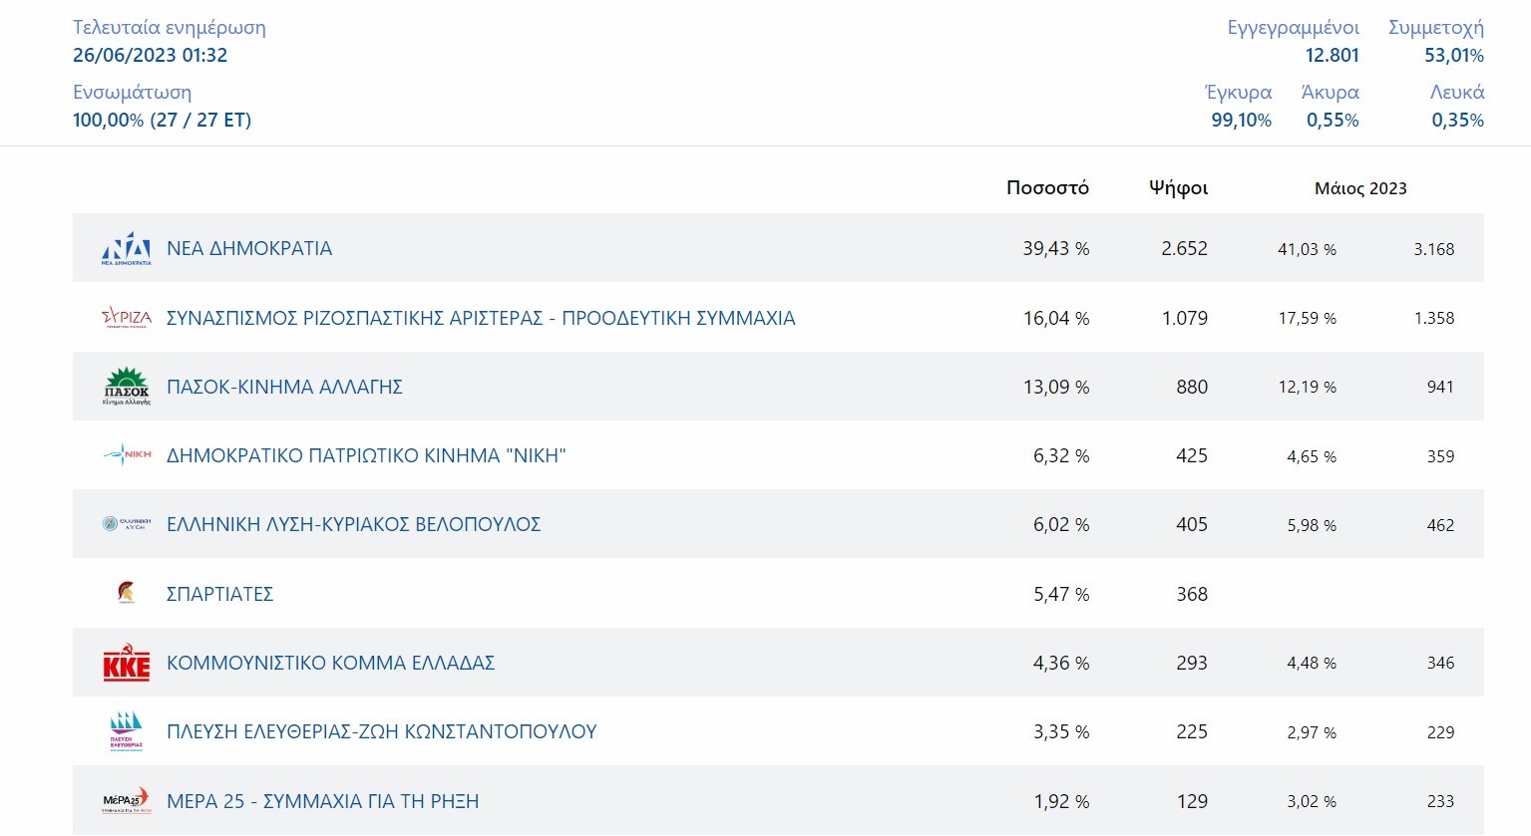The image size is (1531, 836).
Task: Click KKE vote count 293
Action: pyautogui.click(x=1192, y=663)
